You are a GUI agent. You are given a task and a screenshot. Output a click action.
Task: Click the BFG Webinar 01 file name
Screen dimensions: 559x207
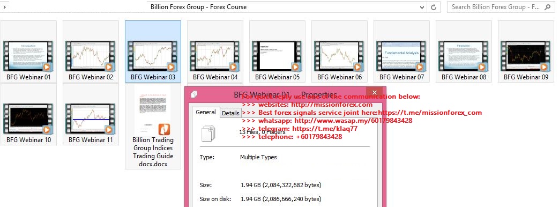[28, 77]
